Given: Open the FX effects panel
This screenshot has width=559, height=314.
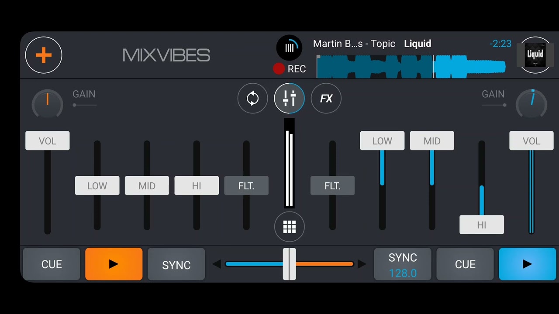Looking at the screenshot, I should coord(326,99).
